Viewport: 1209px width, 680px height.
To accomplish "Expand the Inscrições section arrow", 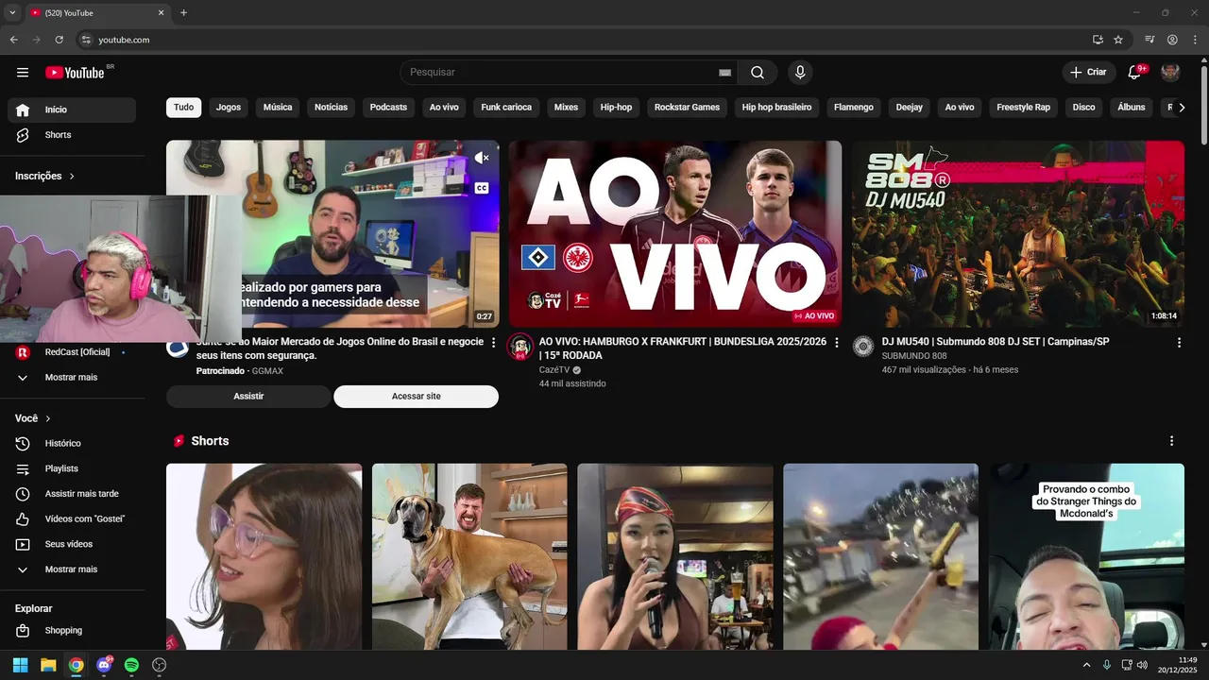I will [x=72, y=177].
